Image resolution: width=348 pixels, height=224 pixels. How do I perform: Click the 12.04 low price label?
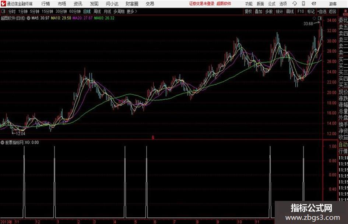20,134
